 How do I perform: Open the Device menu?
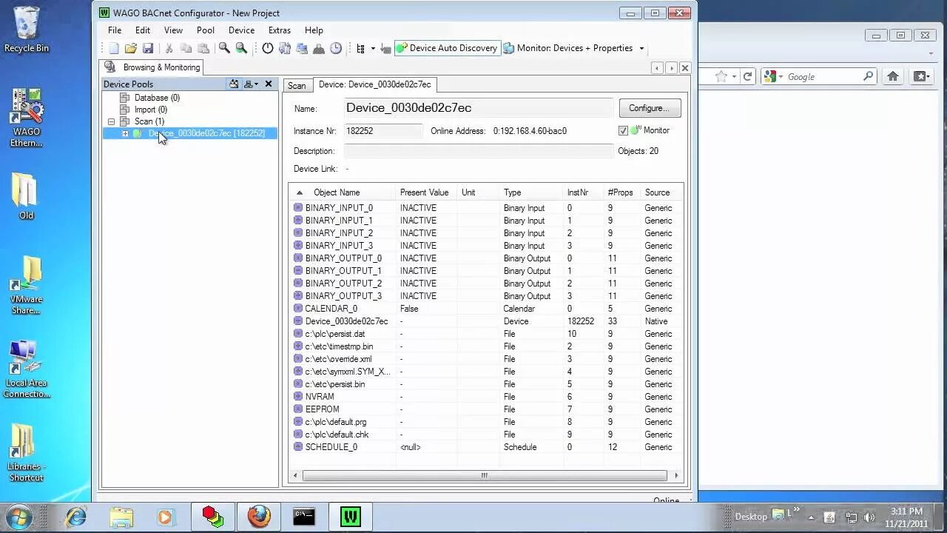241,30
